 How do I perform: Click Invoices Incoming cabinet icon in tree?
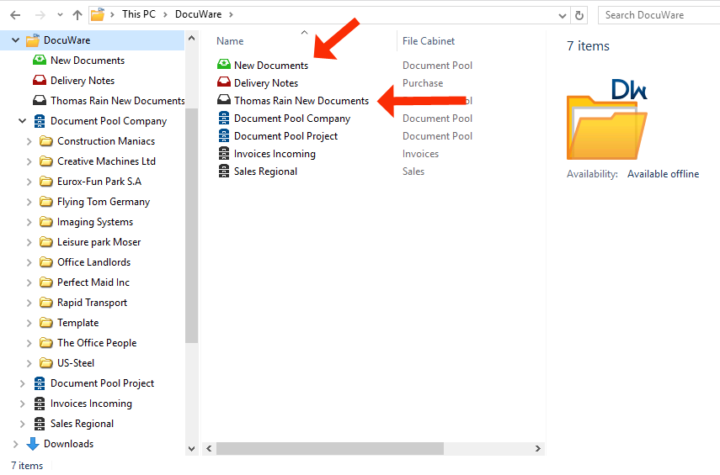pos(40,404)
